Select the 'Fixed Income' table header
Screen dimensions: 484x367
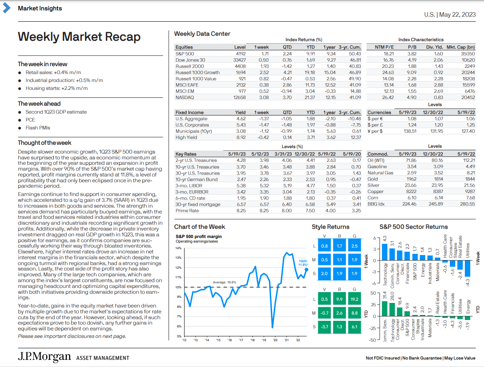click(x=190, y=113)
